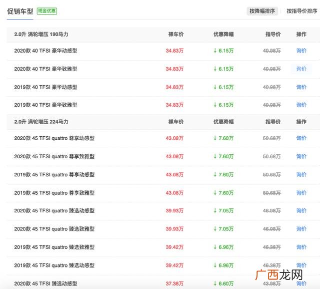Click 询价 for 2020款 45 TFSI quattro 臻选致雅型
Viewport: 320px width, 289px height.
[x=301, y=229]
